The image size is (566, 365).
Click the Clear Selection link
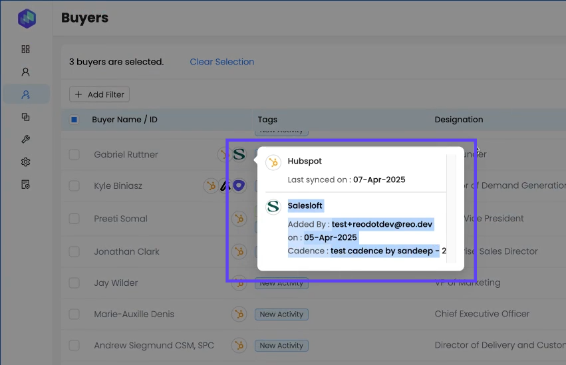(x=221, y=62)
